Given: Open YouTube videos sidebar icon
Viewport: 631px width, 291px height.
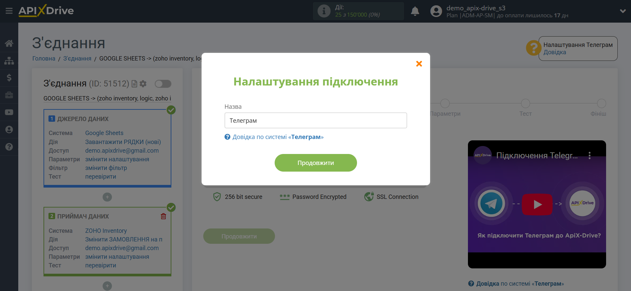Looking at the screenshot, I should pyautogui.click(x=9, y=112).
